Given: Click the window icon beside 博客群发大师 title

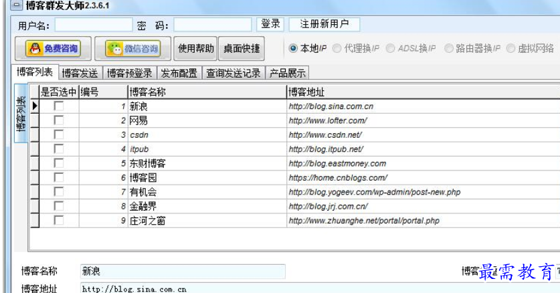Looking at the screenshot, I should [16, 5].
